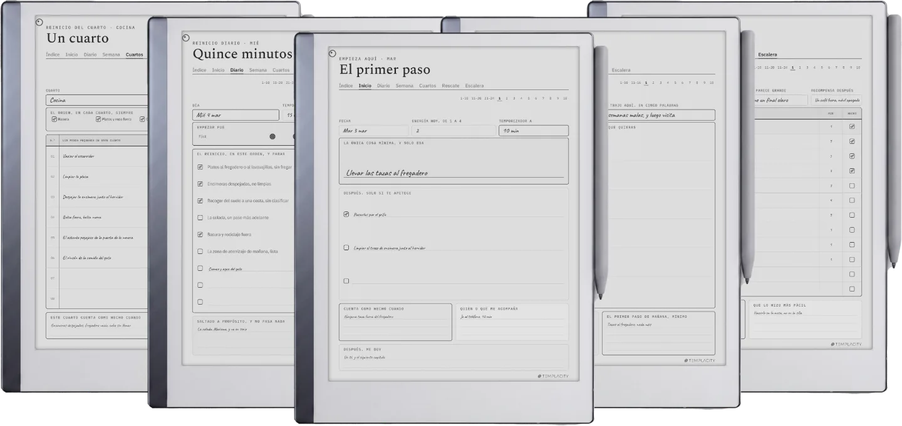Tap the Fecha field showing Mar 3 mar
Screen dimensions: 902x426
pyautogui.click(x=373, y=131)
